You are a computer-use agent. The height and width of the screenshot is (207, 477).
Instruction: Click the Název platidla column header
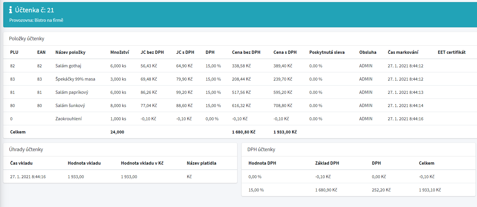coord(201,163)
